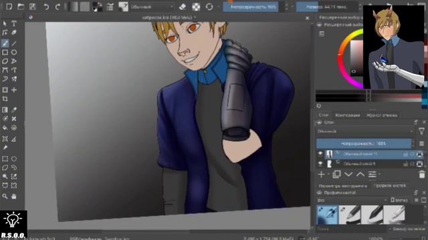Switch to the Слои tab
This screenshot has height=240, width=428.
pos(324,115)
